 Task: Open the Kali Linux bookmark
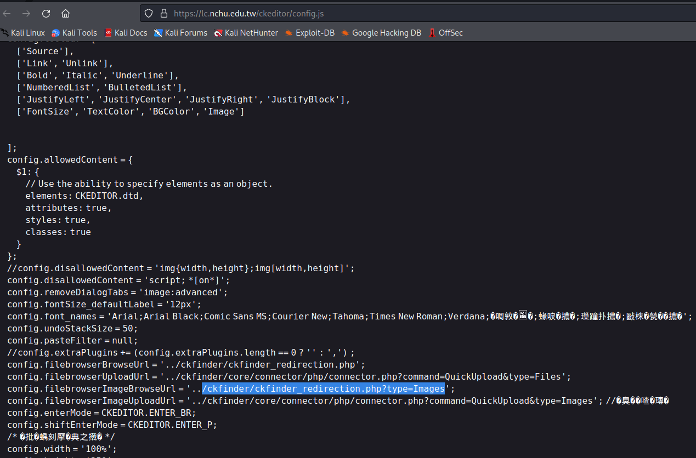(x=22, y=33)
